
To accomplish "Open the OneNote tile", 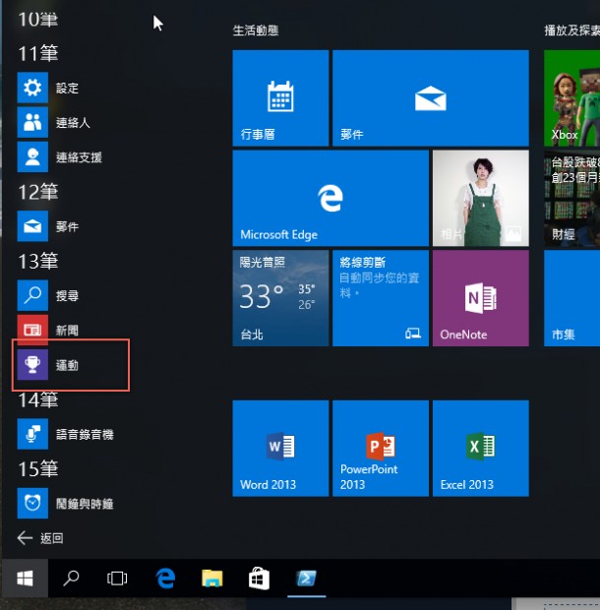I will [x=480, y=298].
